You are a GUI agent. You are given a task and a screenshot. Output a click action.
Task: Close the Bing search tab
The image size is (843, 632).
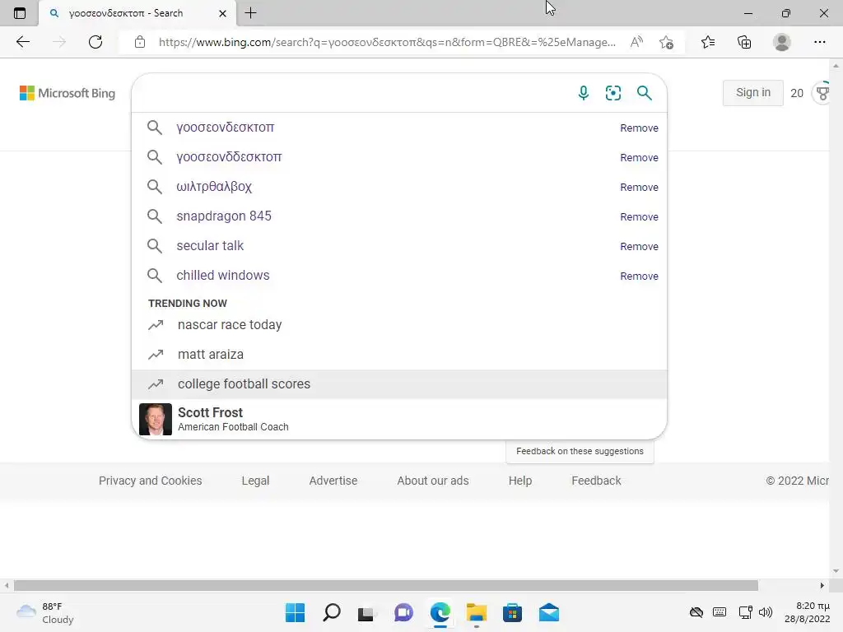(222, 13)
